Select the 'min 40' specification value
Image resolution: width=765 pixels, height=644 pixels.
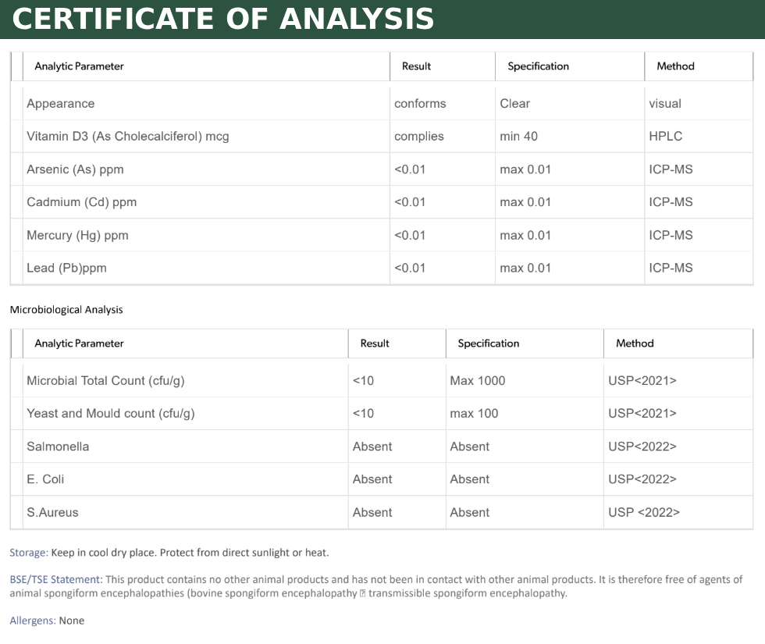518,137
